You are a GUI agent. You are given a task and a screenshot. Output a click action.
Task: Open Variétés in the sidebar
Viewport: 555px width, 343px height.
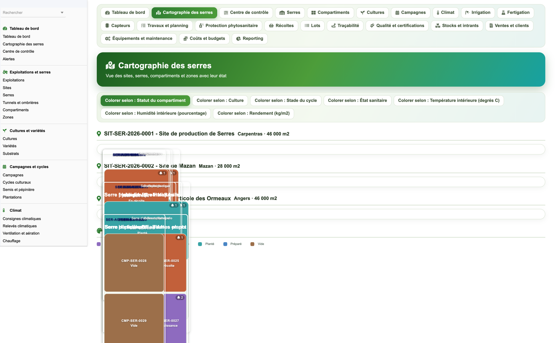9,146
